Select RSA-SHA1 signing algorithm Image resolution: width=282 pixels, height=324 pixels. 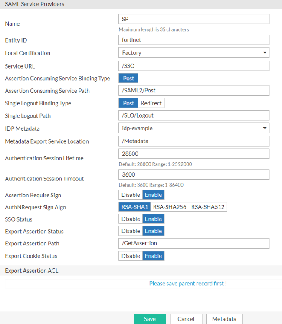(134, 207)
